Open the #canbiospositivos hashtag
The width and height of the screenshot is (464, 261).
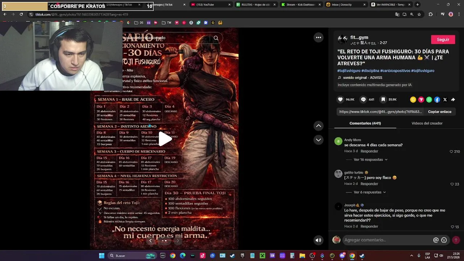pos(395,71)
